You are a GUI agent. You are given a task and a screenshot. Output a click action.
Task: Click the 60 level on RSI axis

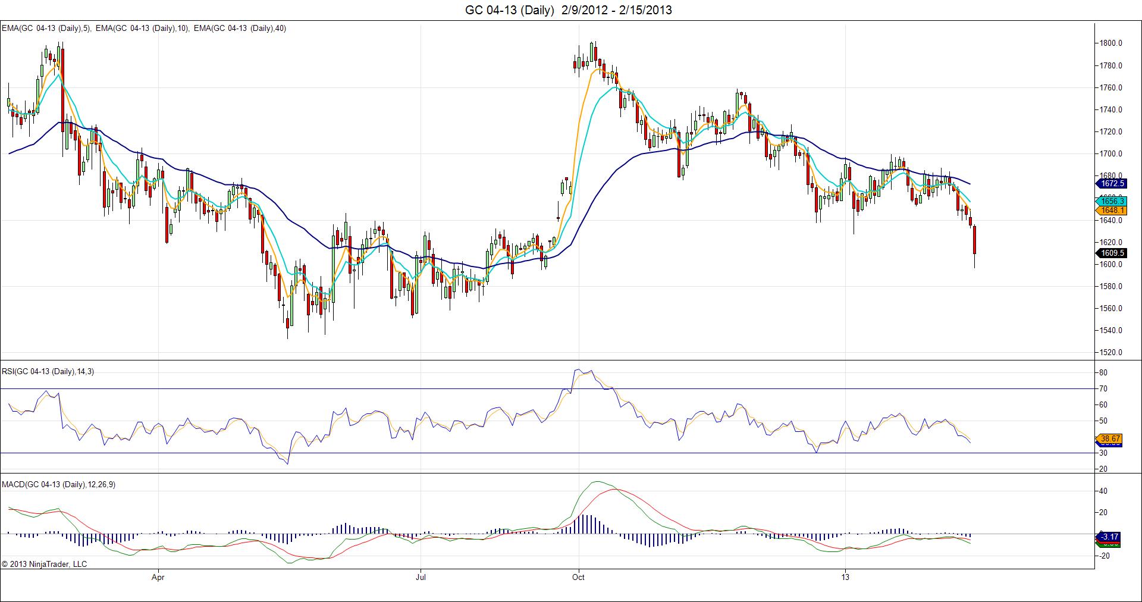(1103, 405)
